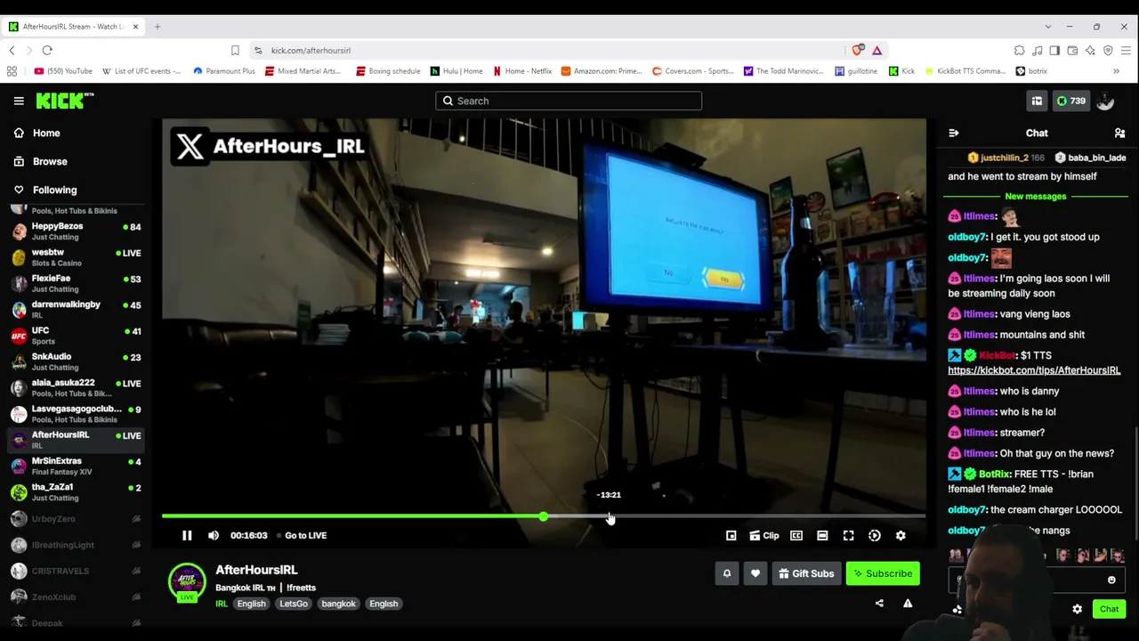Open chat settings gear
Screen dimensions: 1139x641
1077,609
